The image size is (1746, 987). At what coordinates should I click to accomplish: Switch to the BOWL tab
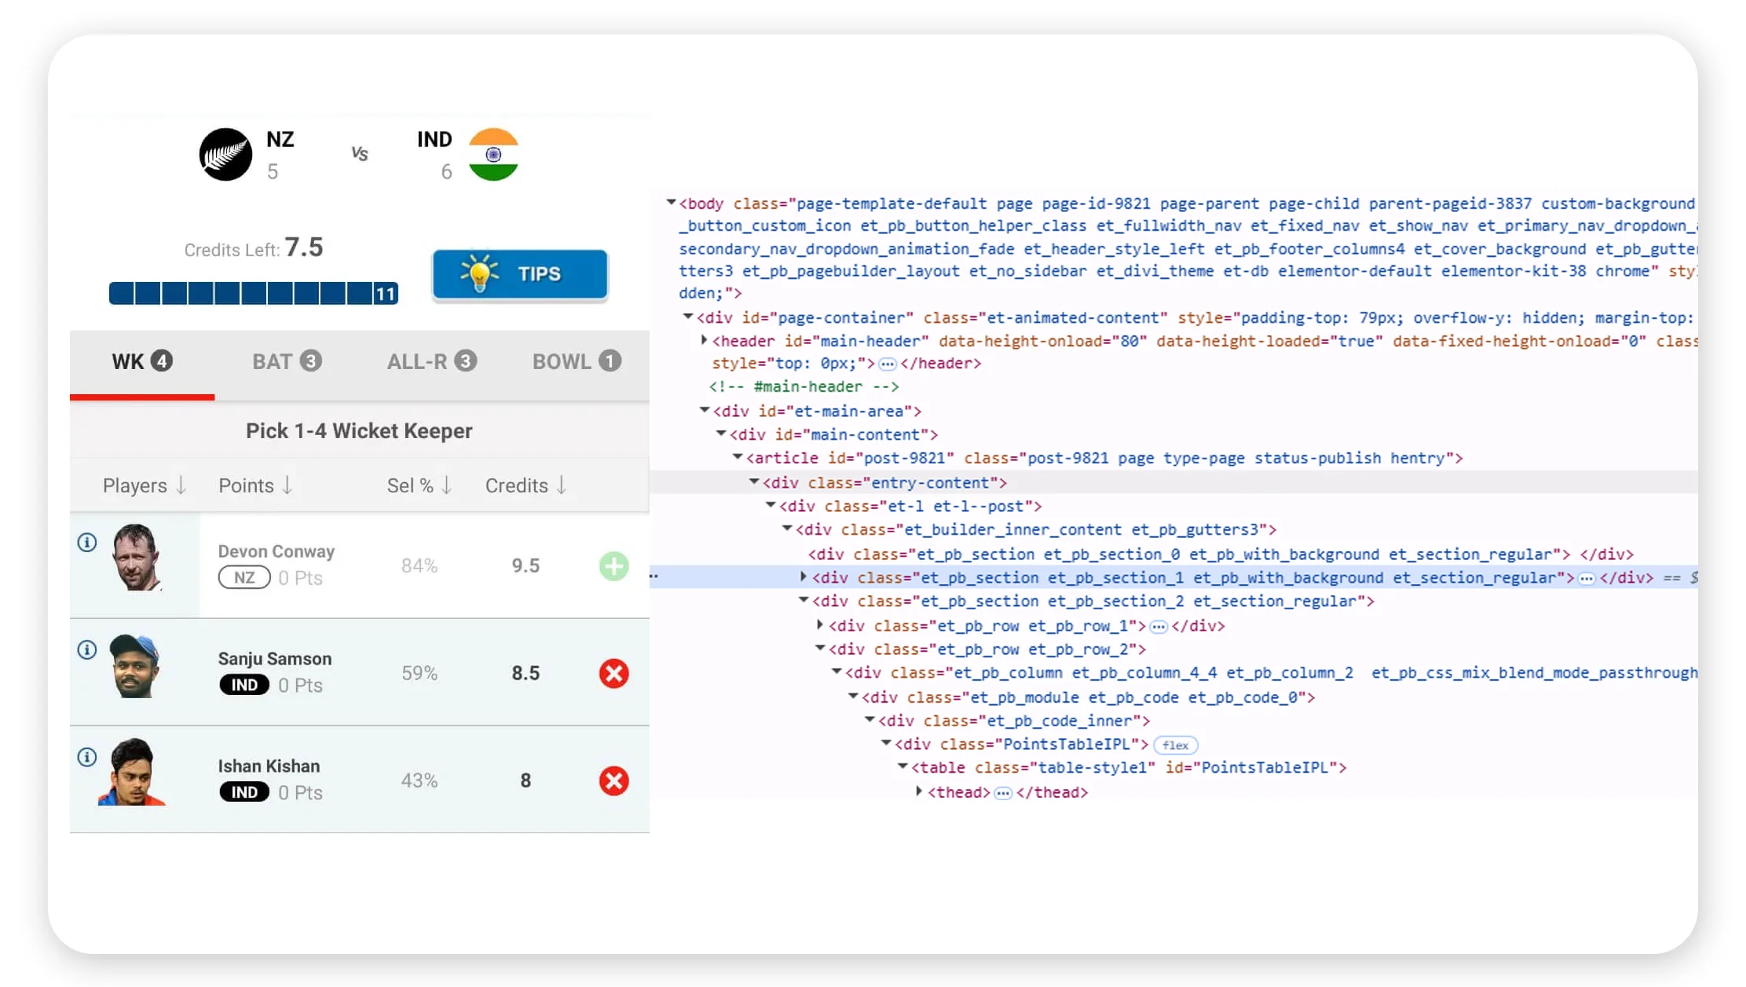(577, 362)
